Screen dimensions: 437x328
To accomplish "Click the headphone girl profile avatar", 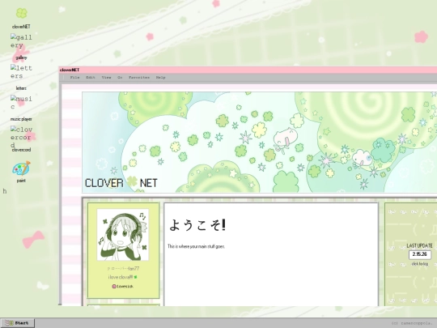I will click(123, 235).
